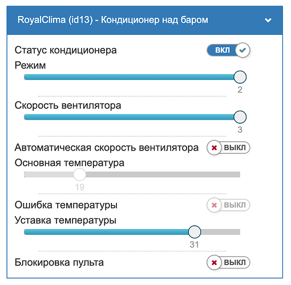The height and width of the screenshot is (285, 291).
Task: Click the grey end of Уставка температуры track
Action: coord(220,232)
